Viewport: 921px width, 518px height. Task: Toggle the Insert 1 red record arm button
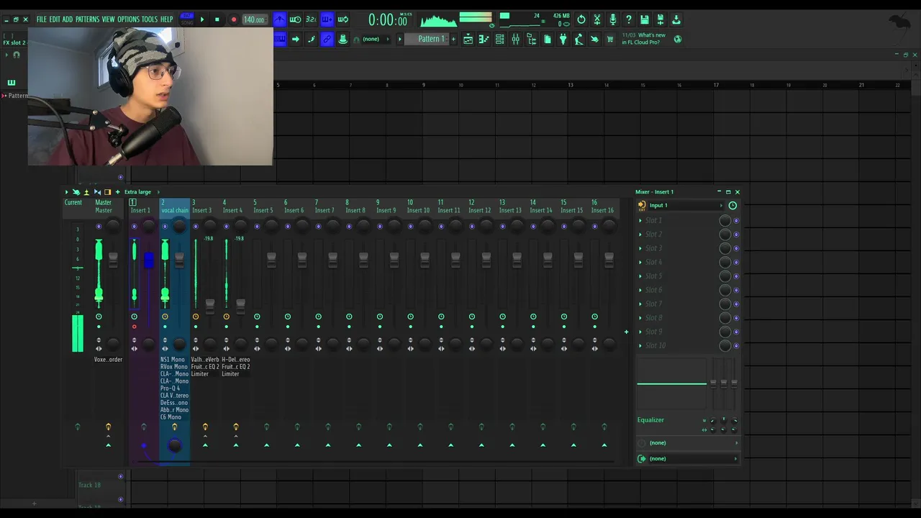coord(134,327)
